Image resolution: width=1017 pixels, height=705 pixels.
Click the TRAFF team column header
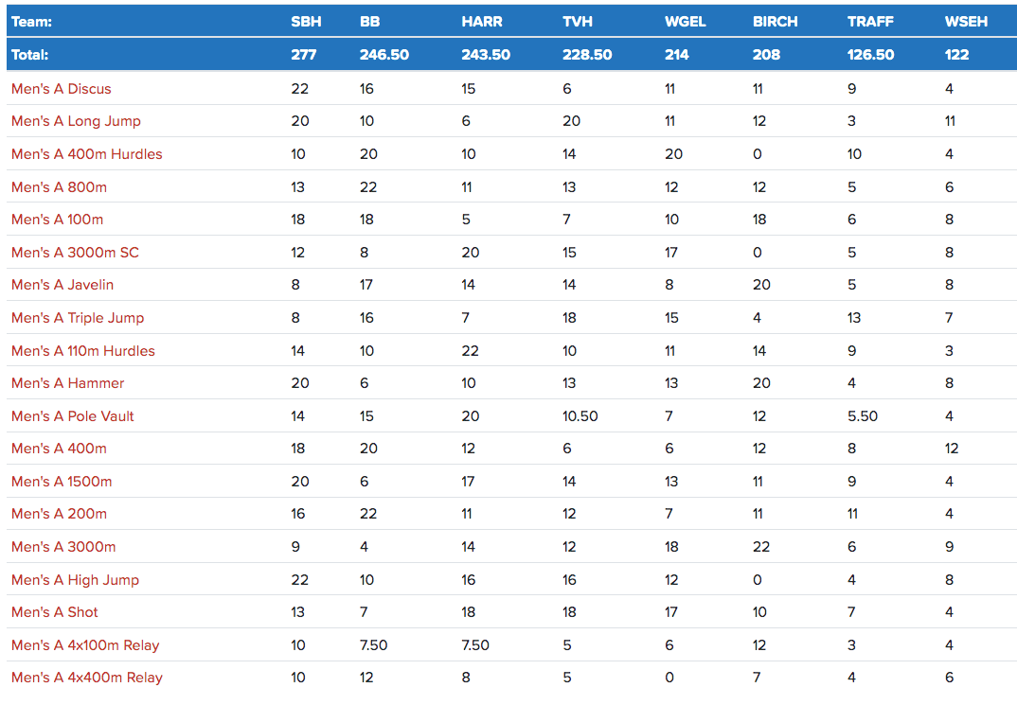[x=870, y=22]
